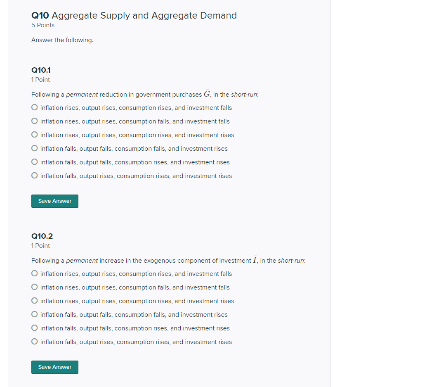439x387 pixels.
Task: Click the "Answer the following." instruction text
Action: 62,40
